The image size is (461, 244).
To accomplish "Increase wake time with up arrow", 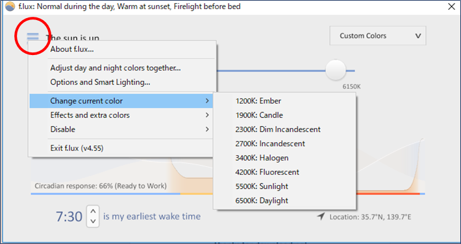I will [x=93, y=211].
